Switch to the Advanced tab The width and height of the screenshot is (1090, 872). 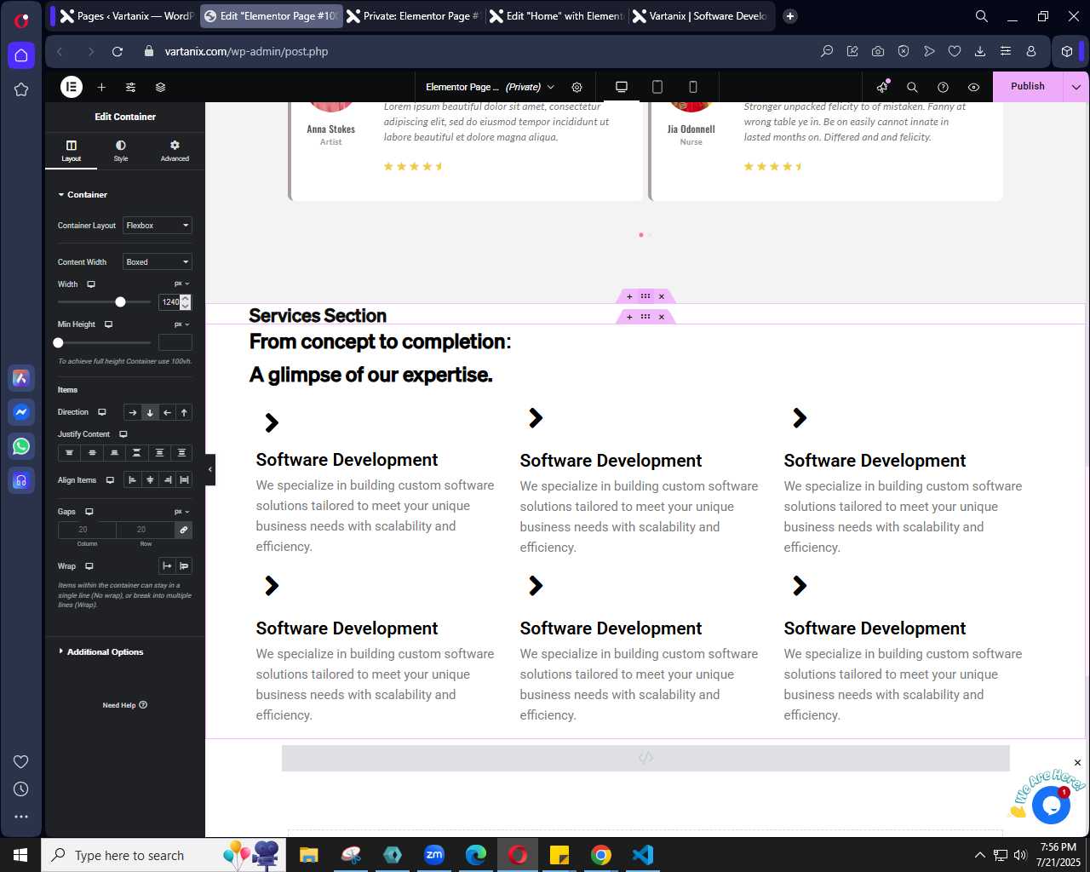point(175,151)
